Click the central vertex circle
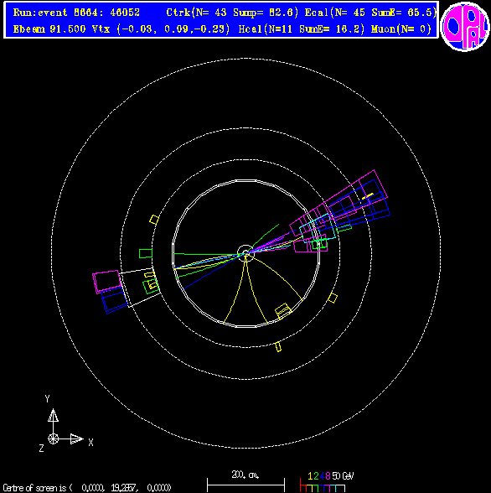Screen dimensions: 491x493 click(x=245, y=253)
